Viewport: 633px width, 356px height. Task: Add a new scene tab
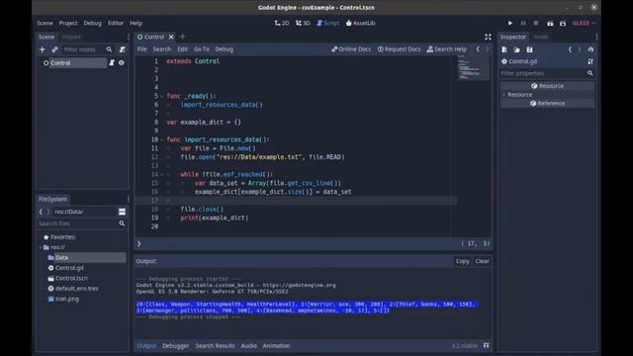click(x=182, y=37)
